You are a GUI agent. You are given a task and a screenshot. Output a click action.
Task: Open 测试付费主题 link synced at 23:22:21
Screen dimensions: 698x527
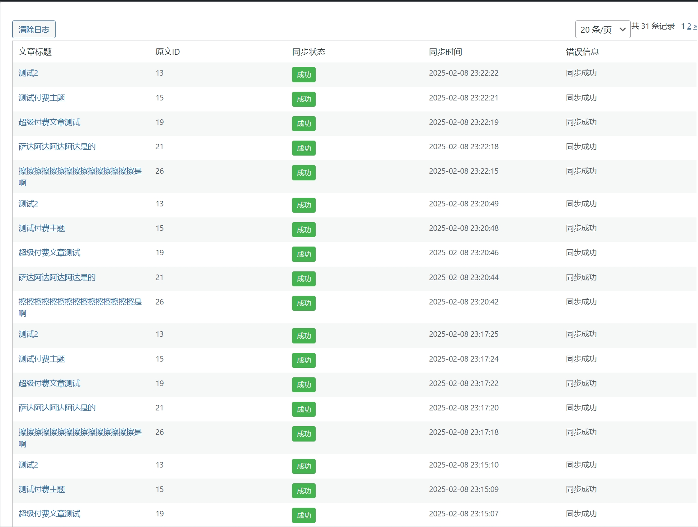[42, 98]
